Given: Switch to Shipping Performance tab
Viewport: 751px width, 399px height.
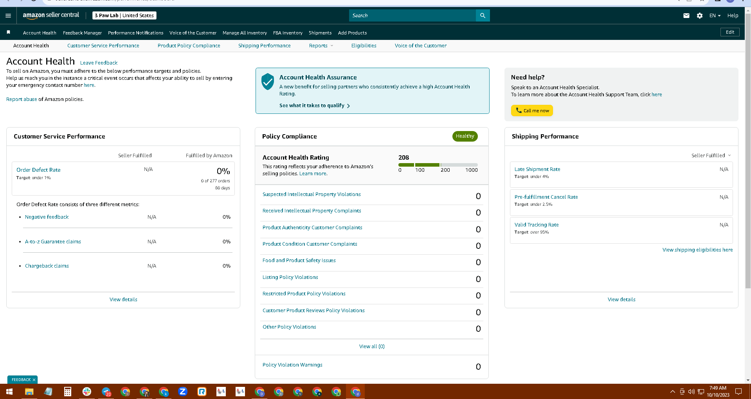Looking at the screenshot, I should (x=265, y=46).
